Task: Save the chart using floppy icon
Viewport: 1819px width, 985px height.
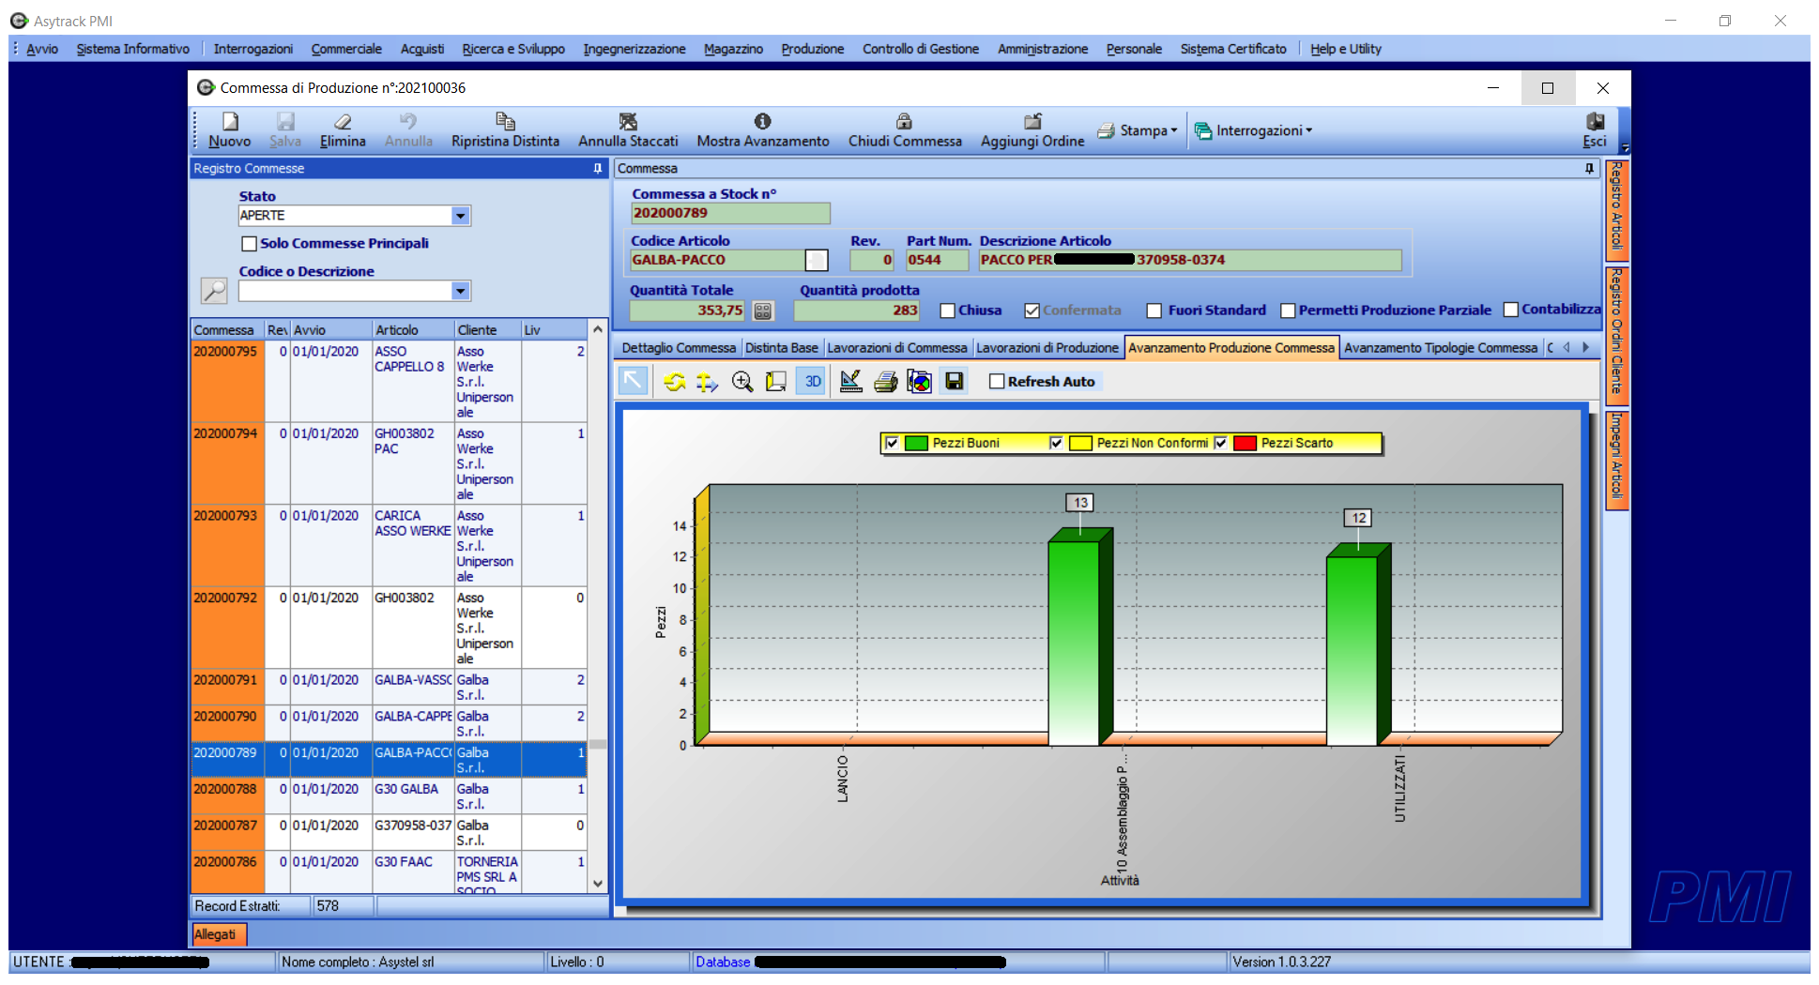Action: (955, 382)
